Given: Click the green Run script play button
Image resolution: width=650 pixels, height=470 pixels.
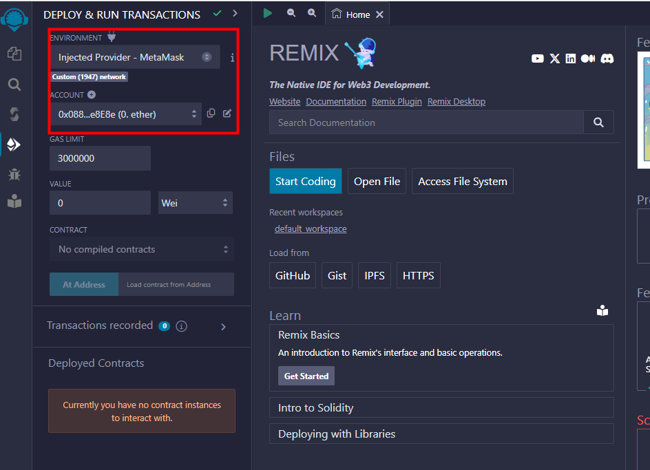Looking at the screenshot, I should pyautogui.click(x=267, y=13).
